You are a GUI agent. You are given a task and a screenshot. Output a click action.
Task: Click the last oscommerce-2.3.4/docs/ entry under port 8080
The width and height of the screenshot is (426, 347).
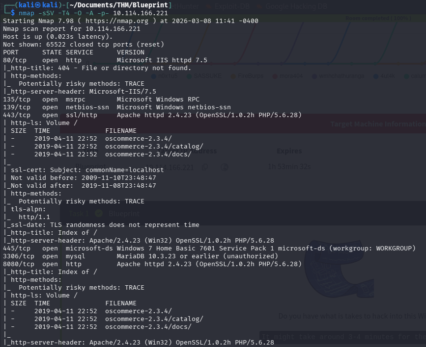(148, 327)
